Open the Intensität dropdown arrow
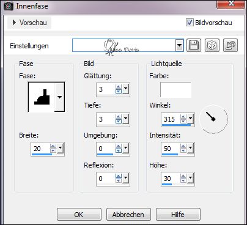 point(190,148)
